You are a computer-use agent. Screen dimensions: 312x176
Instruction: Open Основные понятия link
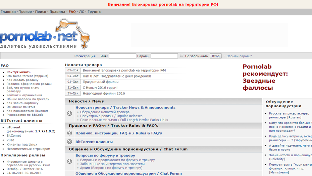point(21,107)
